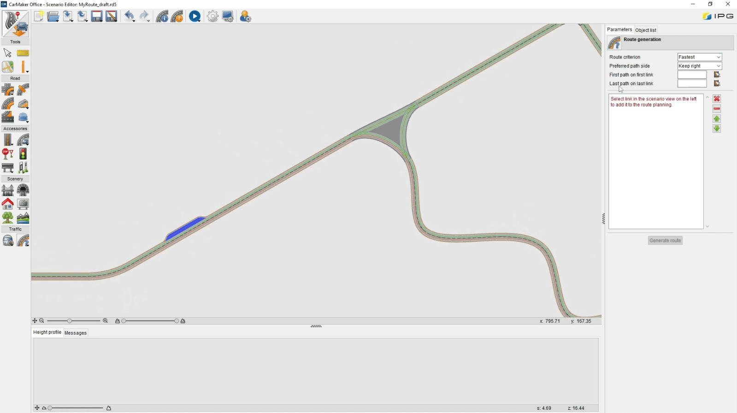The width and height of the screenshot is (737, 413).
Task: Add a mountain terrain scenery object
Action: click(23, 217)
